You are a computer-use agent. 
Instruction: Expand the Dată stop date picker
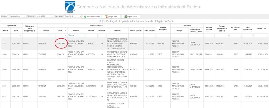(x=80, y=16)
